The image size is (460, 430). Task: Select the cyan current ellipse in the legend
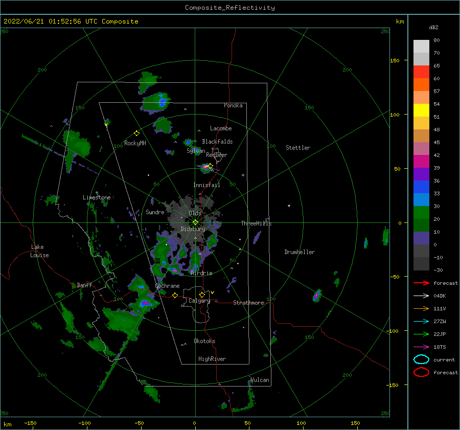[421, 359]
